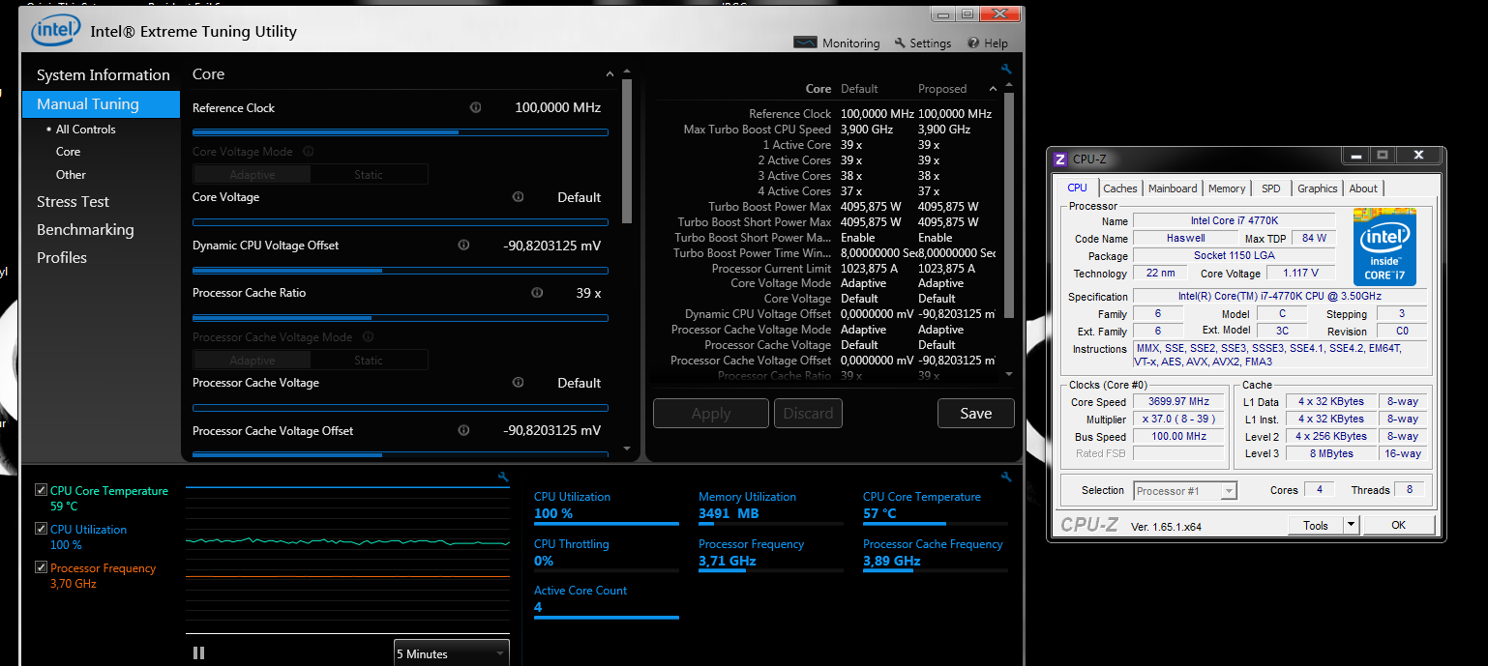Click info icon for Processor Cache Ratio
The image size is (1488, 666).
pos(537,292)
